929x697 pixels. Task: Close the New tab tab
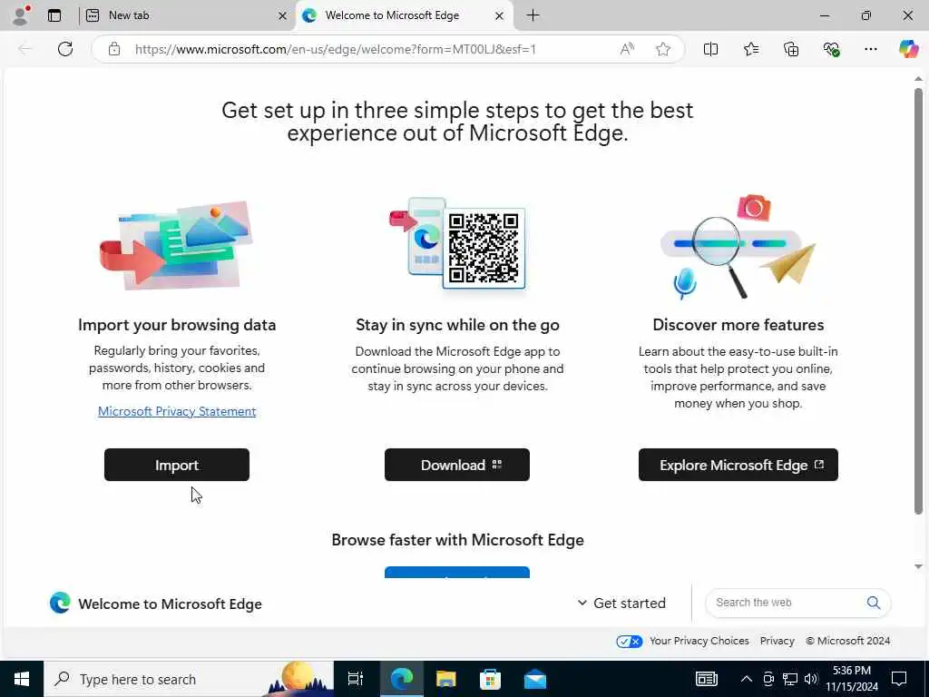[283, 16]
